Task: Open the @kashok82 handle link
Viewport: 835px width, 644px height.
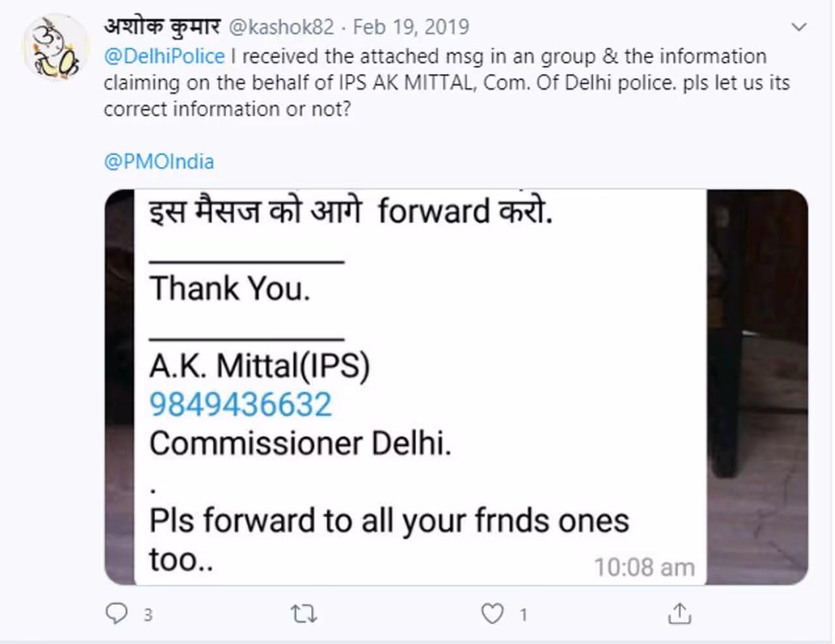Action: coord(281,27)
